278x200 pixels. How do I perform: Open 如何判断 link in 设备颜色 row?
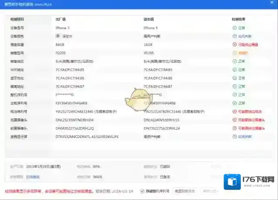coord(245,36)
